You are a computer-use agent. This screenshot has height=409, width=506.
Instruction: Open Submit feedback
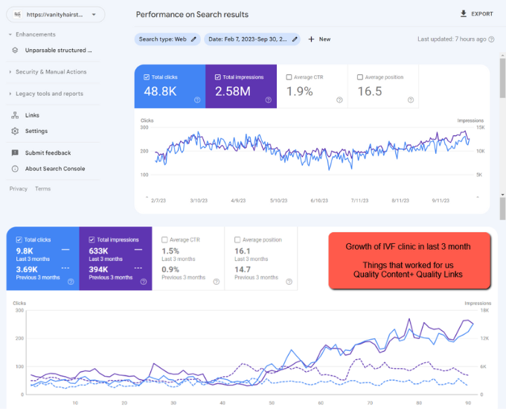[x=48, y=153]
